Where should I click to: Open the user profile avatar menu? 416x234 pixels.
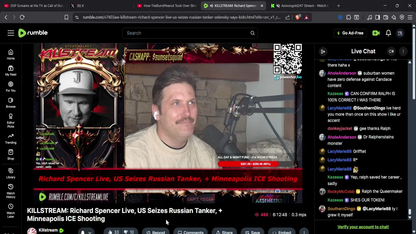pyautogui.click(x=400, y=33)
